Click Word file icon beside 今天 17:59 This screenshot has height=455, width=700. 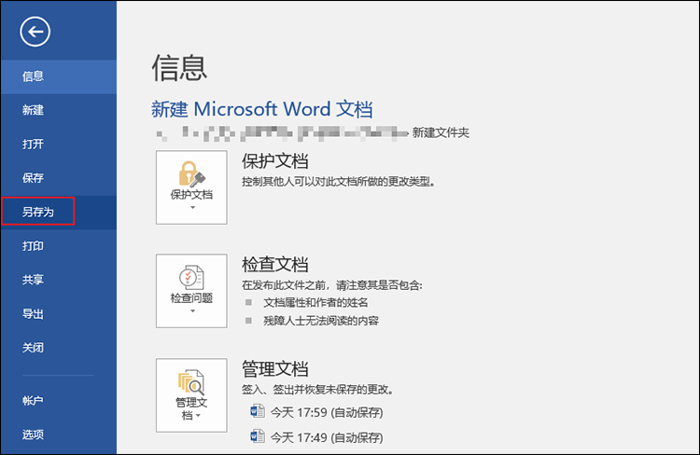click(x=258, y=411)
